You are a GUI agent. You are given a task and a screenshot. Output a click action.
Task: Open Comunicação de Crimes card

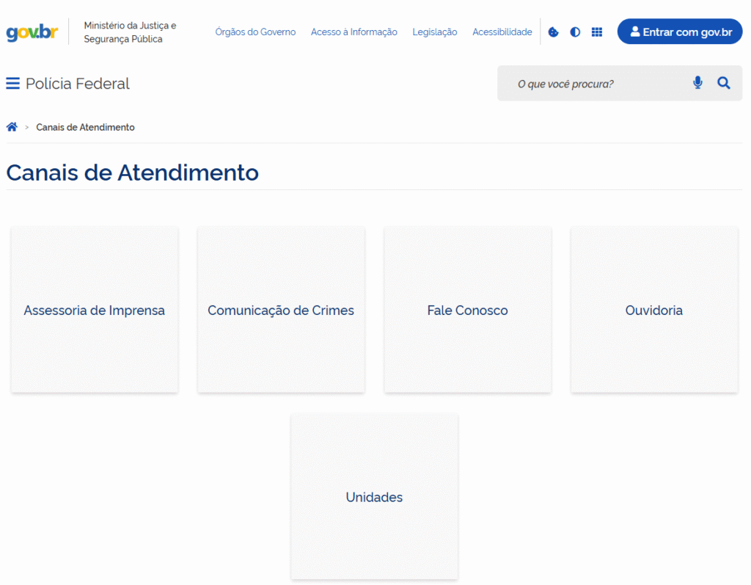coord(281,310)
